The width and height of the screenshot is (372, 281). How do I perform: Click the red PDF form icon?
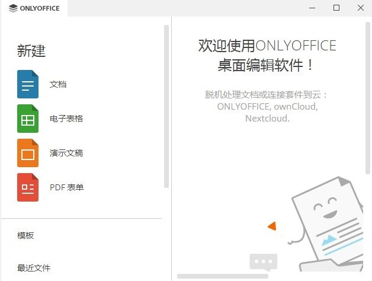pyautogui.click(x=28, y=187)
